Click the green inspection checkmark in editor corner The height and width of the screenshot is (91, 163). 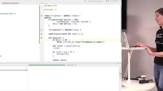coord(121,5)
